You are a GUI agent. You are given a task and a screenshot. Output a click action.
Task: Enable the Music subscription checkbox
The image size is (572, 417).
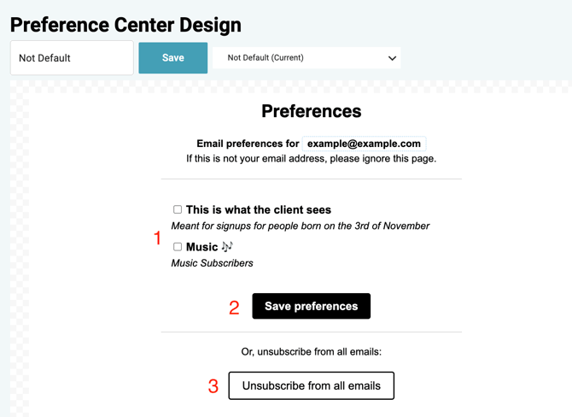[x=178, y=247]
